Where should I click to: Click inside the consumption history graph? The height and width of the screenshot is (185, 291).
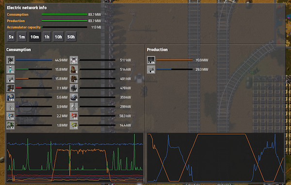coord(75,157)
